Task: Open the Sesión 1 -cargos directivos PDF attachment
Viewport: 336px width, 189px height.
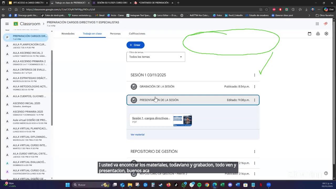Action: [x=161, y=120]
